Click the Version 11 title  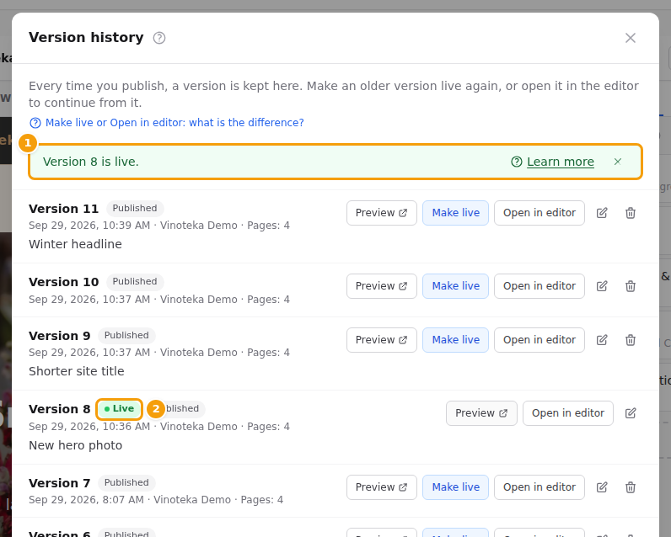(x=64, y=209)
